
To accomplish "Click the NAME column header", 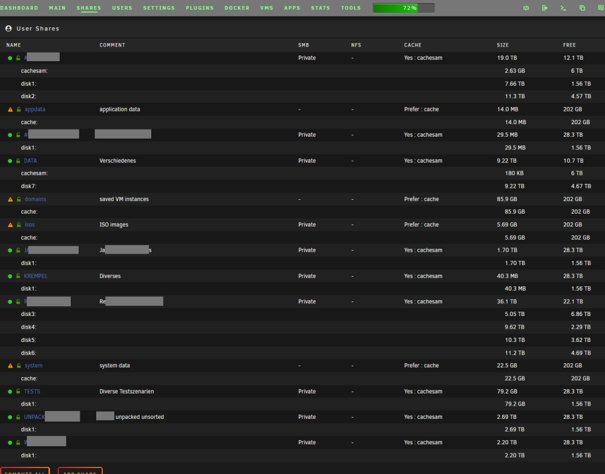I will click(13, 45).
